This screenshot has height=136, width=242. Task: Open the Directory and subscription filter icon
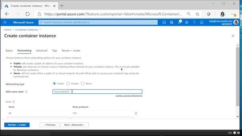point(172,22)
